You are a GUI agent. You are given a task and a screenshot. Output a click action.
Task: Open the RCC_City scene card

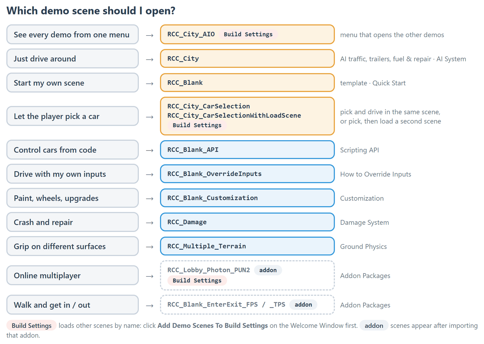click(247, 58)
